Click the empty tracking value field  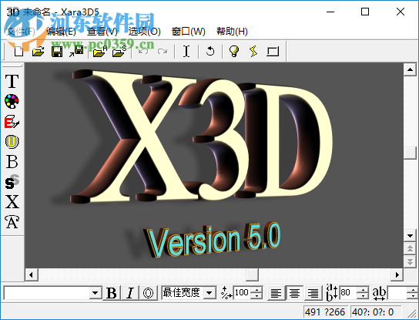pyautogui.click(x=397, y=293)
